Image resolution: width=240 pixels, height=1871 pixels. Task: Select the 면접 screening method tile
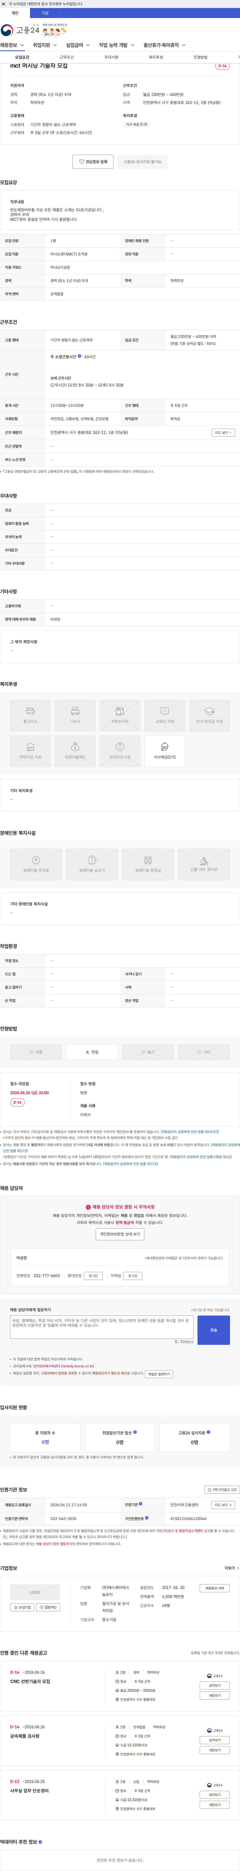tap(92, 1052)
